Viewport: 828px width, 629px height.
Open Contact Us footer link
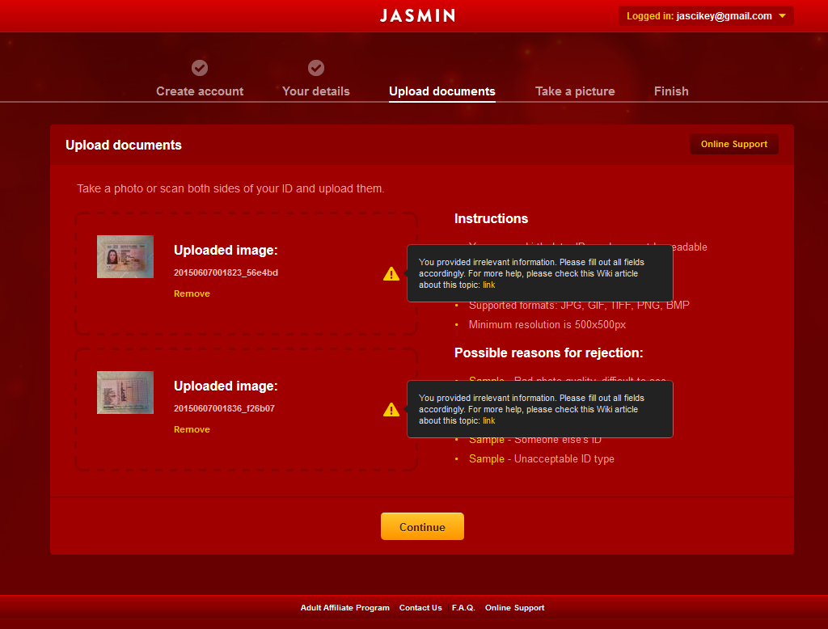tap(420, 608)
